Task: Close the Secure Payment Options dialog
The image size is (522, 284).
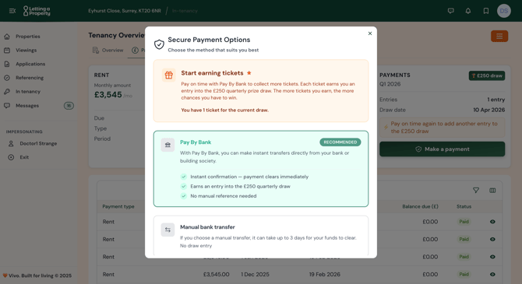Action: (370, 33)
